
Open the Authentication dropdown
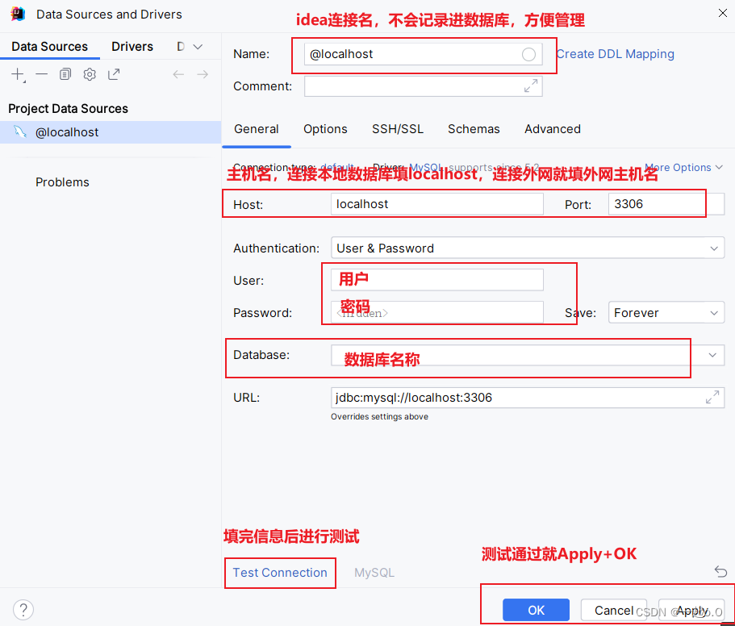[x=713, y=248]
